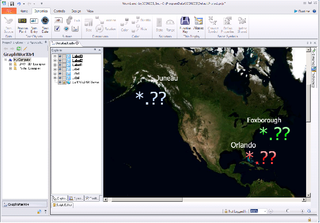This screenshot has height=223, width=320.
Task: Select the Color dynamic tool
Action: [124, 23]
